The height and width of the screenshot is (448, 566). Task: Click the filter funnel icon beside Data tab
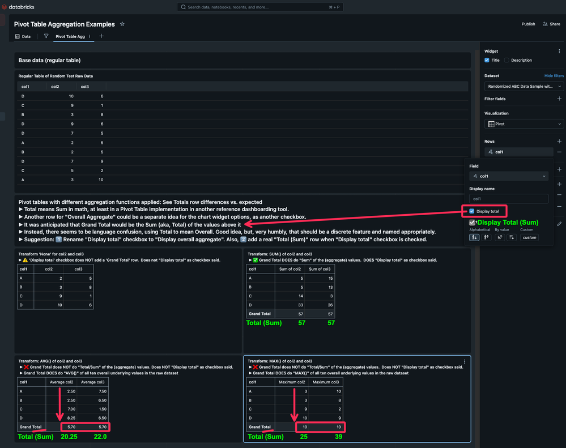click(x=46, y=36)
